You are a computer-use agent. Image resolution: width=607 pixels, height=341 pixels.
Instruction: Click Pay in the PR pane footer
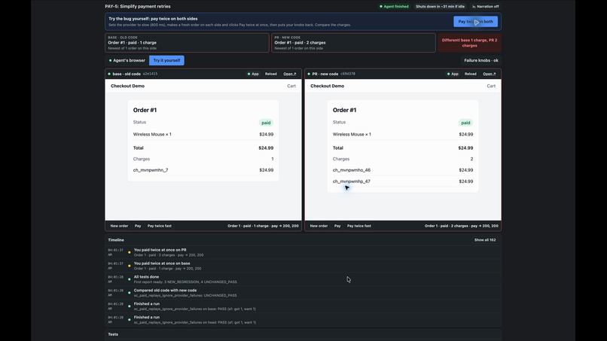pos(337,226)
